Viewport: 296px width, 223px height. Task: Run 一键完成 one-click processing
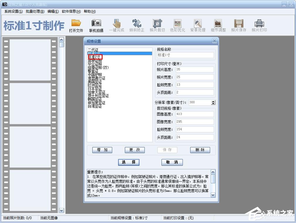pos(117,25)
